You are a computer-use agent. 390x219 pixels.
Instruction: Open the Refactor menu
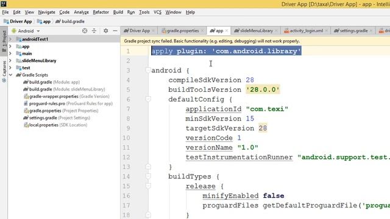pyautogui.click(x=101, y=12)
